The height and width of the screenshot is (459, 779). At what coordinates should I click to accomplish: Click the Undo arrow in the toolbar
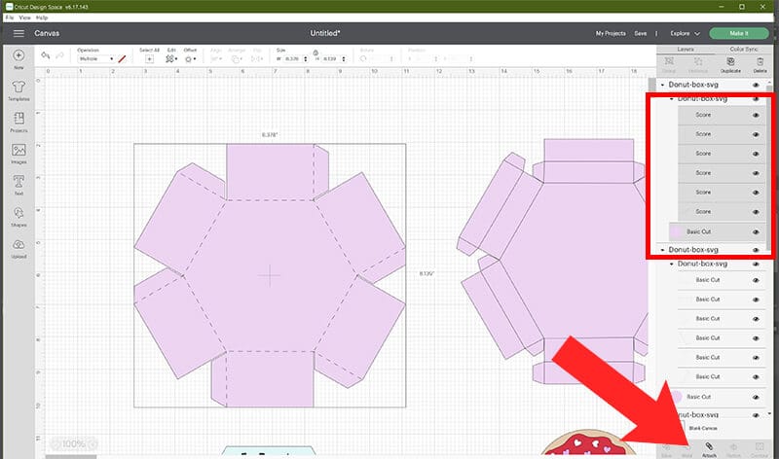45,55
